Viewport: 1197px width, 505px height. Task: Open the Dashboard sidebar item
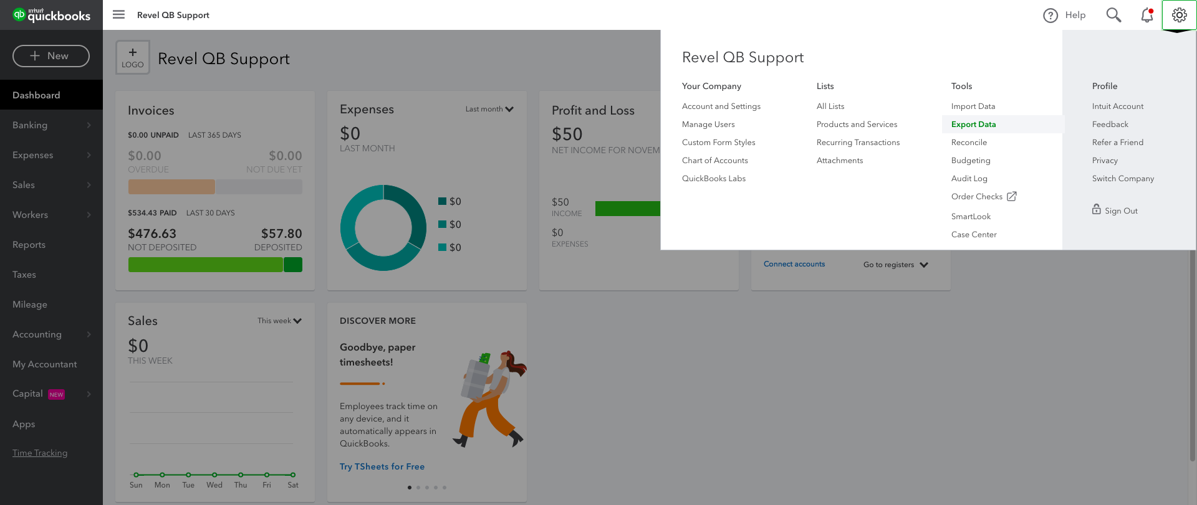click(x=51, y=95)
